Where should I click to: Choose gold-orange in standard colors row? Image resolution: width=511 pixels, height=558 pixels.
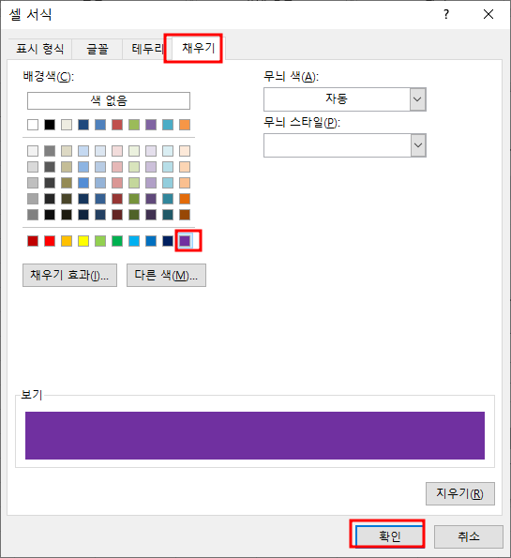point(67,241)
